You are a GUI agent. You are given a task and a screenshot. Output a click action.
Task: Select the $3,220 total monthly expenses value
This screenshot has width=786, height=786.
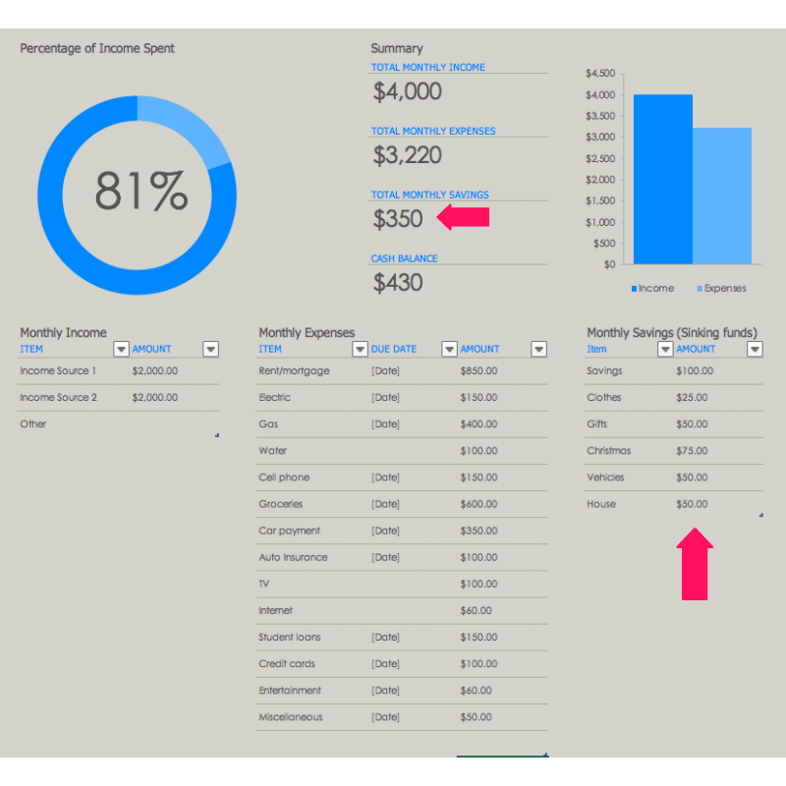[407, 155]
